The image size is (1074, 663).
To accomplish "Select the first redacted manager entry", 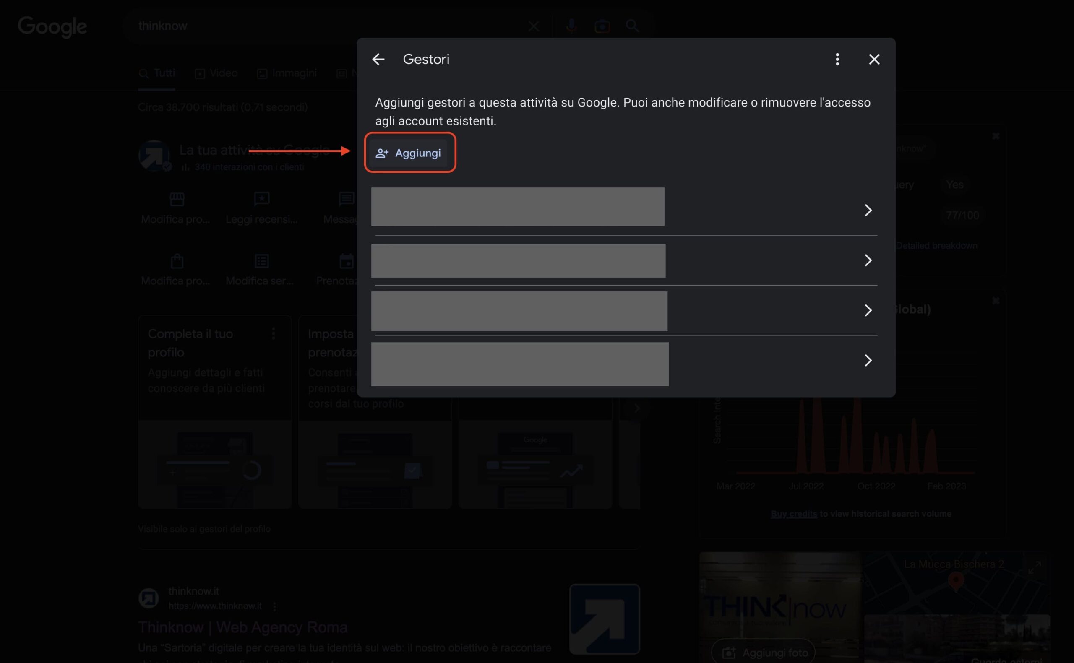I will pyautogui.click(x=517, y=207).
